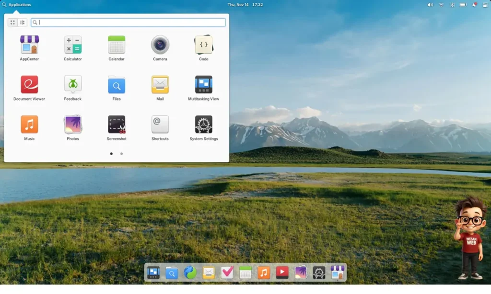Go to the second launcher page dot
The image size is (491, 294).
(x=121, y=154)
